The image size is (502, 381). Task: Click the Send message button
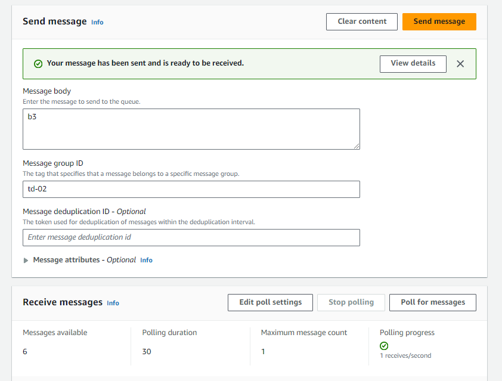[x=439, y=21]
